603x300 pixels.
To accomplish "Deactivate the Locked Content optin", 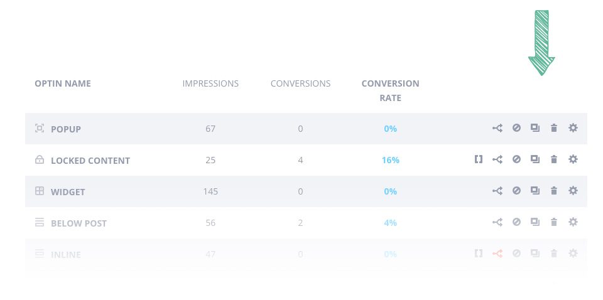I will 516,159.
